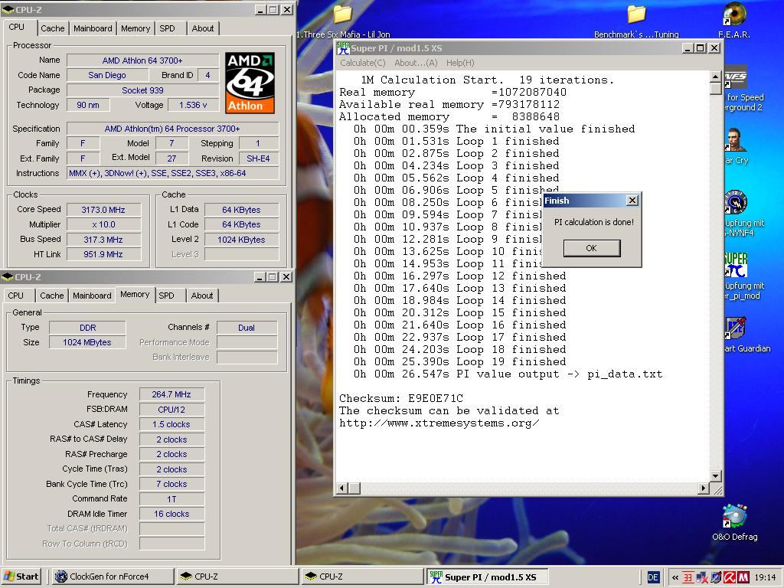This screenshot has width=784, height=588.
Task: Switch to Cache tab in top CPU-Z window
Action: coord(53,28)
